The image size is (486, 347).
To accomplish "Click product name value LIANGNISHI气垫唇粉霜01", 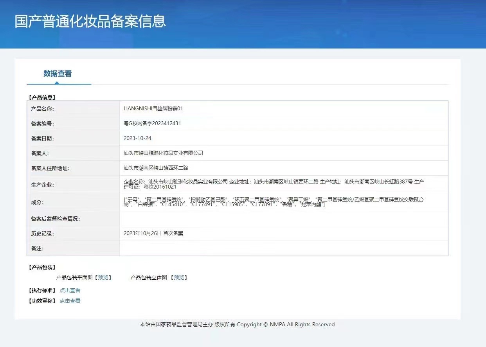I will (x=153, y=108).
